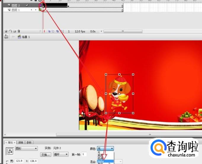Click the graphic symbol type icon
Viewport: 202px width, 164px height.
pos(10,151)
